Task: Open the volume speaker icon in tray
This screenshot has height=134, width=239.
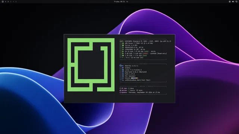Action: 233,1
